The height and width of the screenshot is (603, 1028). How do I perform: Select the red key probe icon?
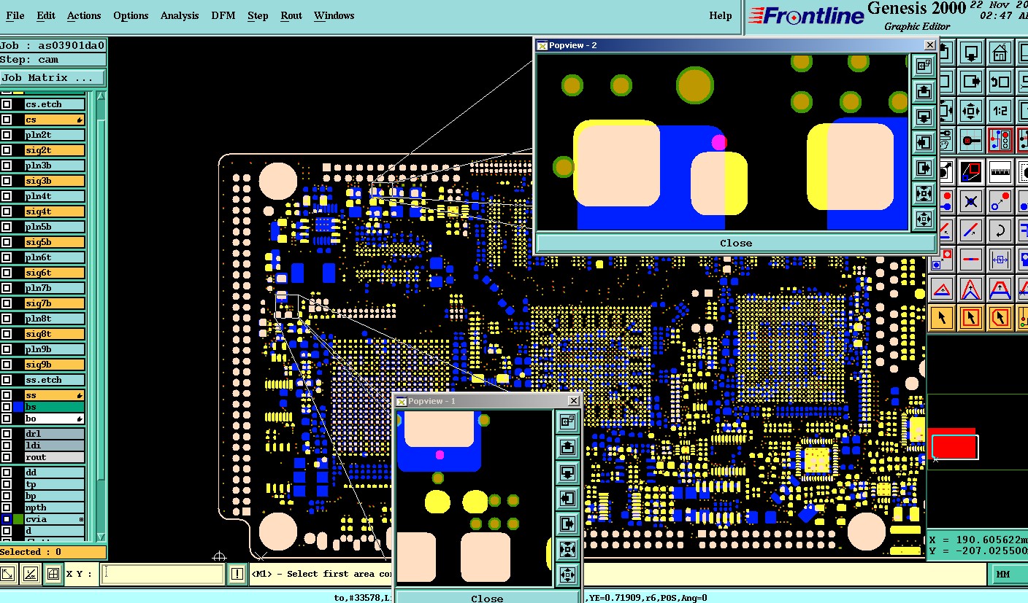click(x=970, y=141)
